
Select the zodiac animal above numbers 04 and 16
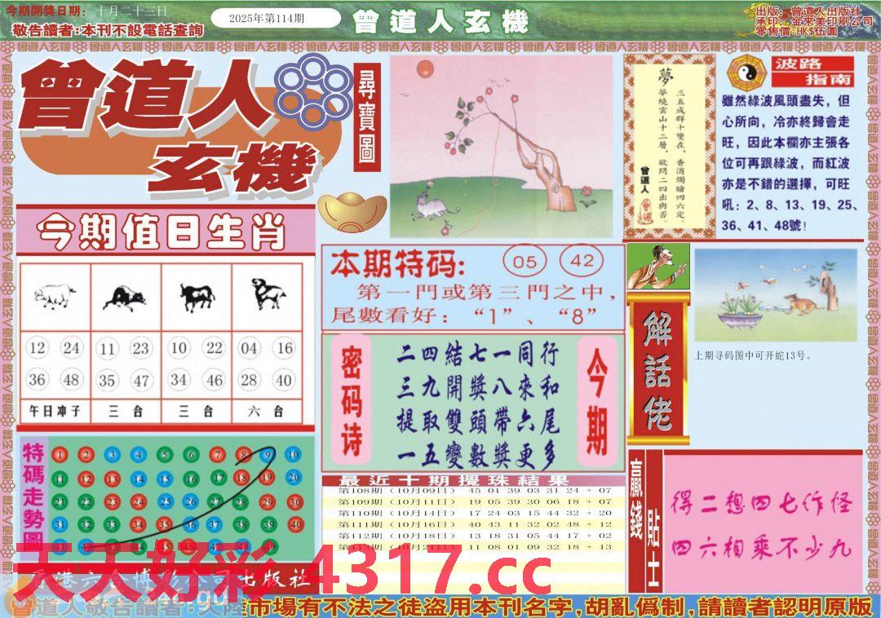pyautogui.click(x=267, y=295)
